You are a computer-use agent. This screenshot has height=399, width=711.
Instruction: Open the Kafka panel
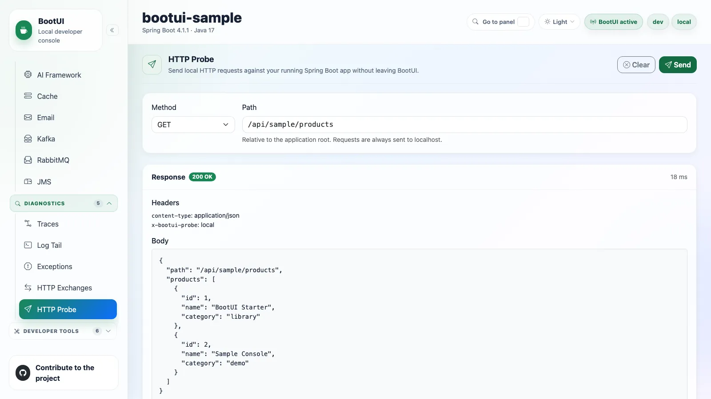point(68,139)
